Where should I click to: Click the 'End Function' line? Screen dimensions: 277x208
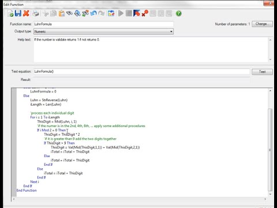[x=27, y=190]
